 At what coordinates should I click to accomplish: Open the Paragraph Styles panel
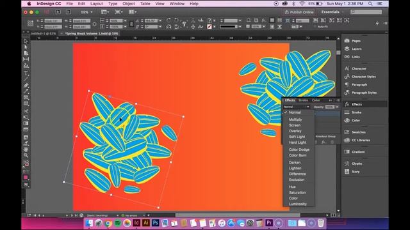click(364, 93)
